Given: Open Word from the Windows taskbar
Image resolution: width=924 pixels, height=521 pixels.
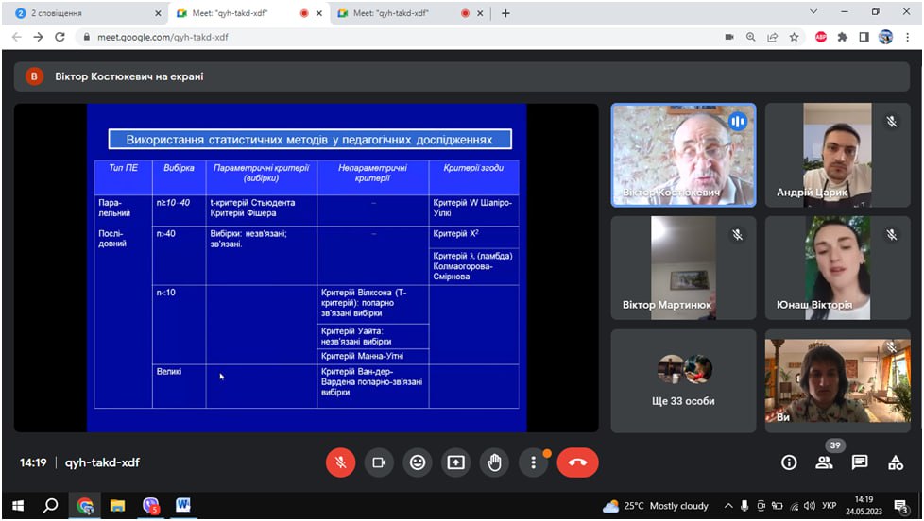Looking at the screenshot, I should tap(182, 506).
